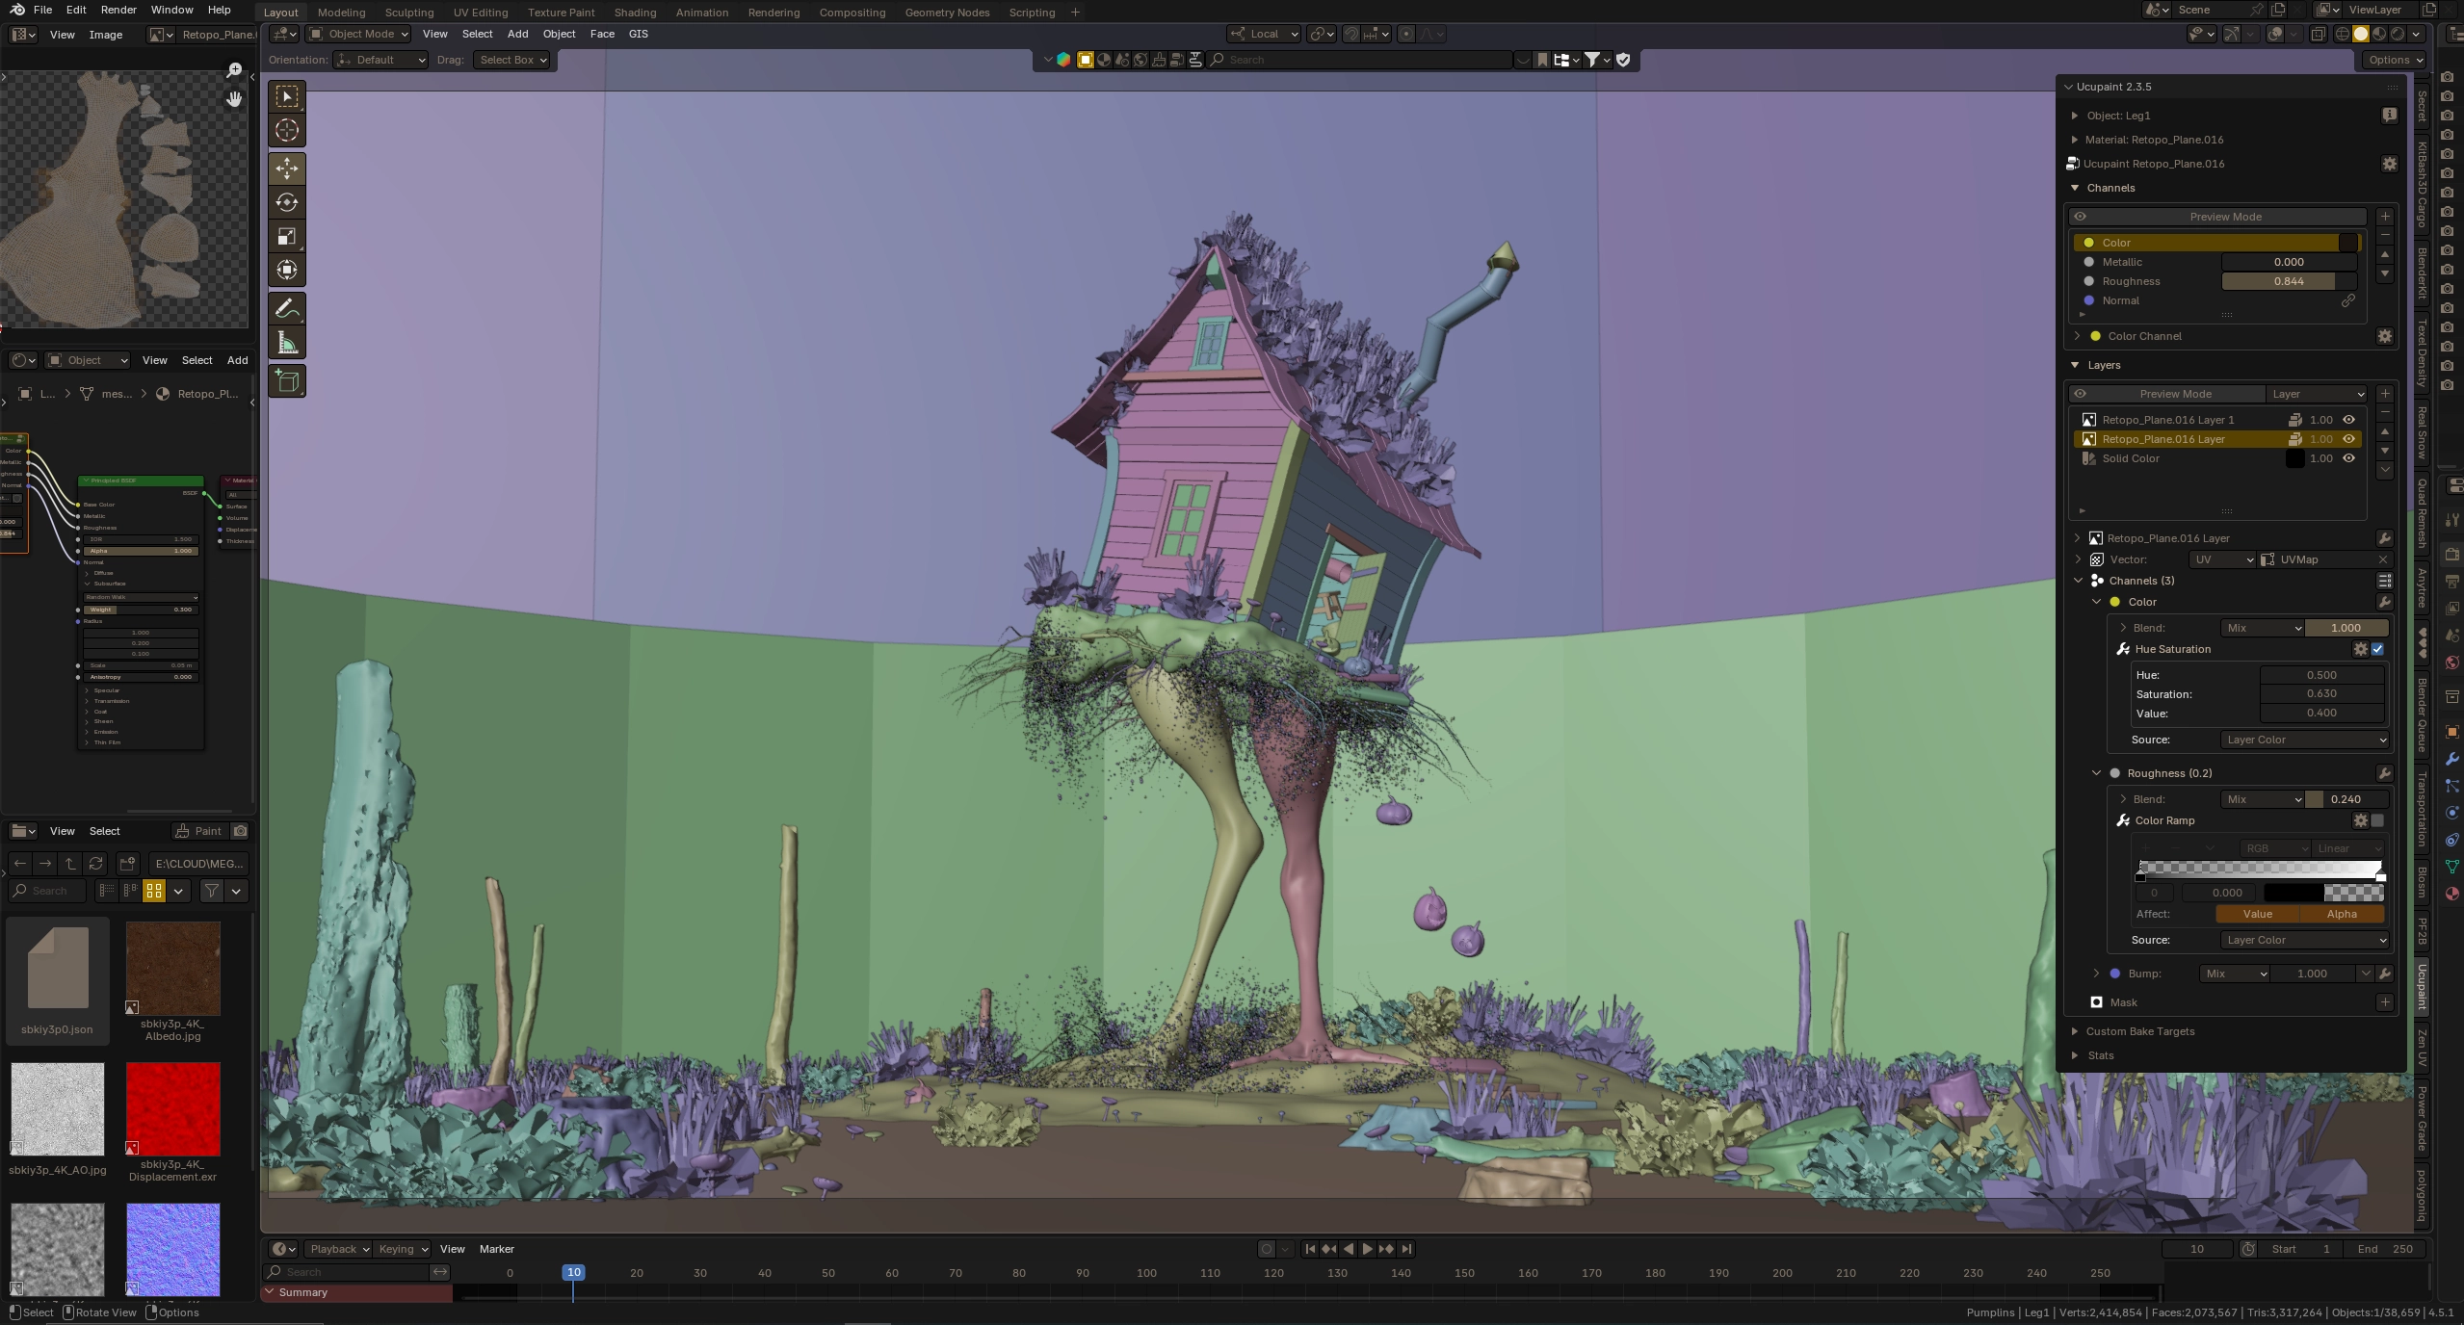2464x1325 pixels.
Task: Collapse the Layers section
Action: pos(2076,365)
